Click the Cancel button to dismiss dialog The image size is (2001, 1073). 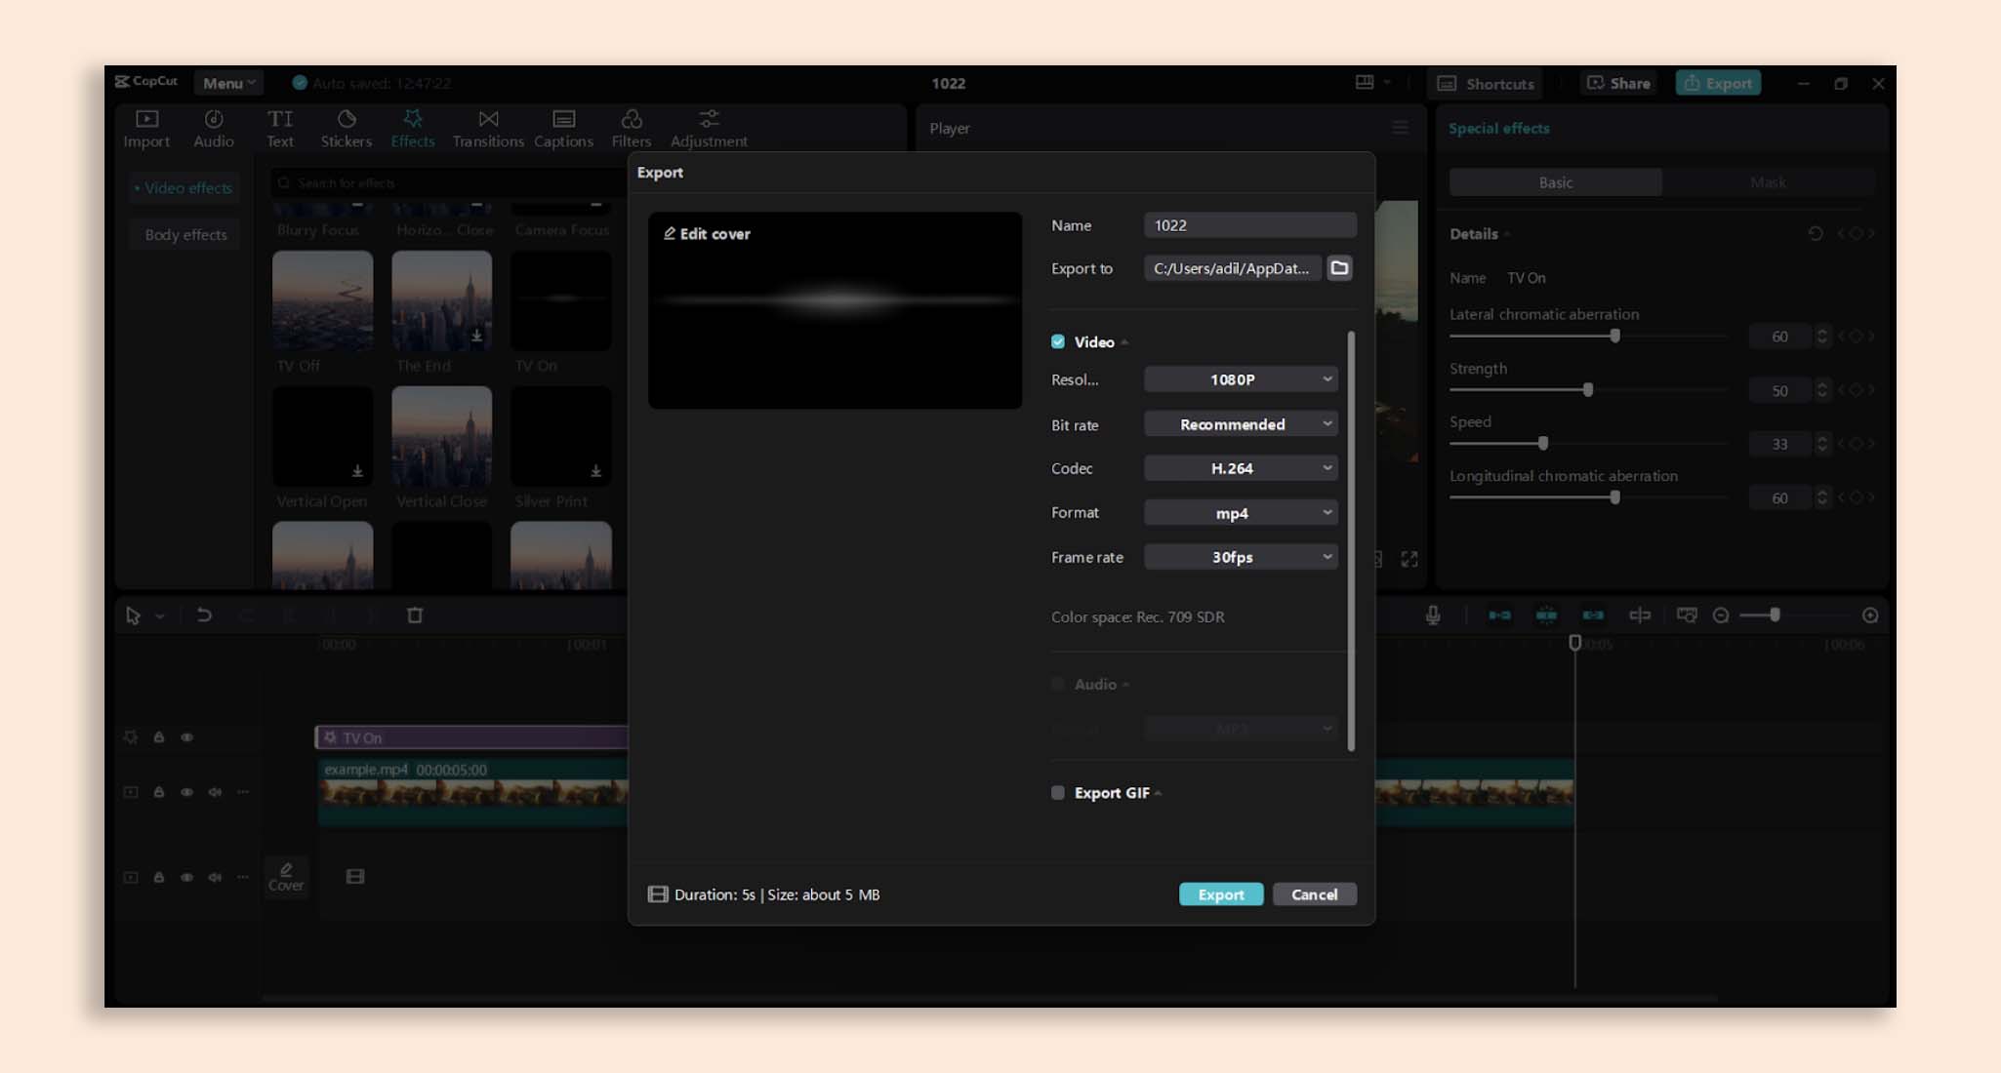point(1313,894)
